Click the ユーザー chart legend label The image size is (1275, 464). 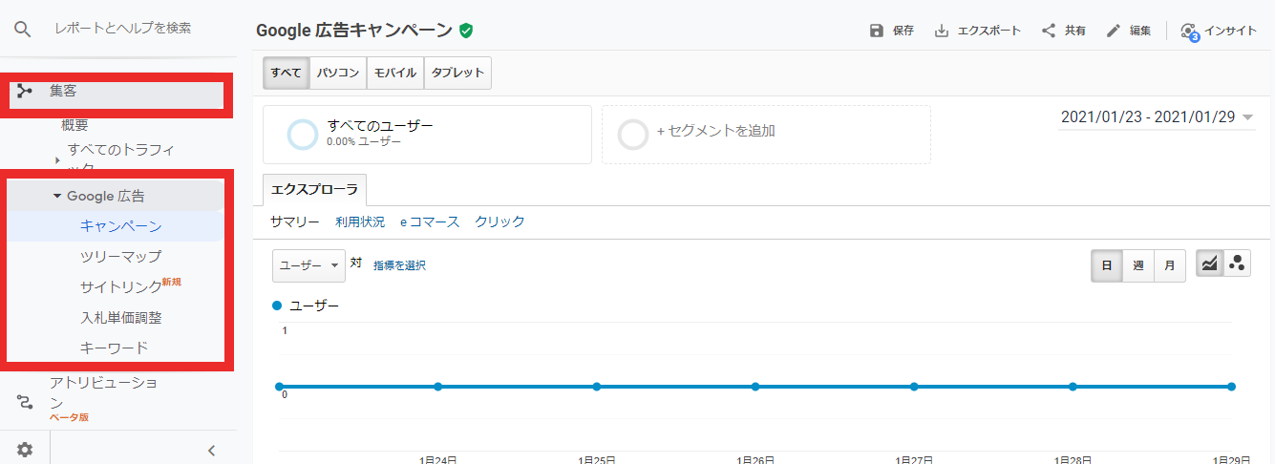[x=314, y=306]
